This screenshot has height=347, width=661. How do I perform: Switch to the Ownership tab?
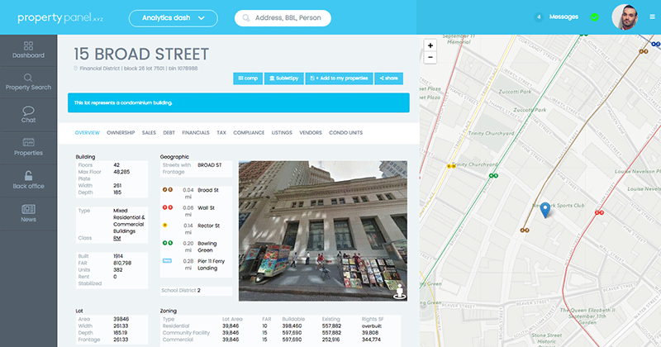pyautogui.click(x=121, y=132)
